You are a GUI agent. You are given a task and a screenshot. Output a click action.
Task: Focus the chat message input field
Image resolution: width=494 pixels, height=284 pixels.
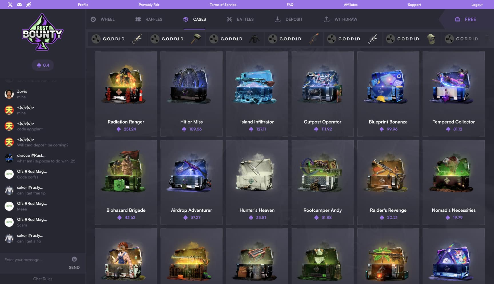36,260
